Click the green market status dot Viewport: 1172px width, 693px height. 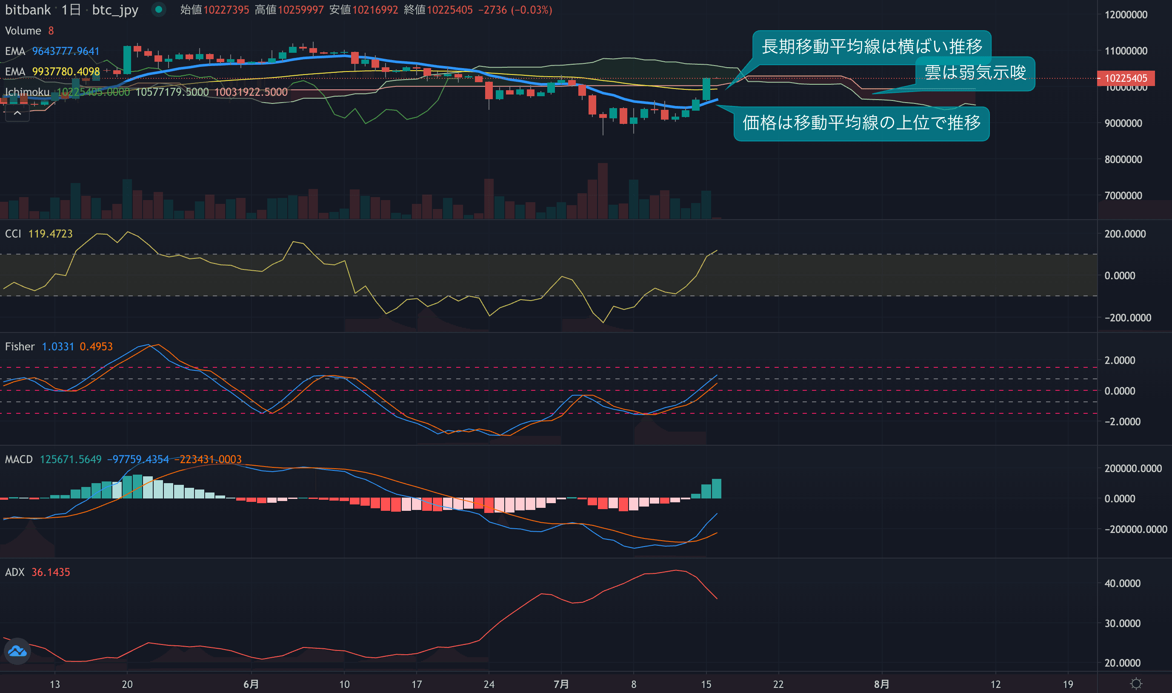(x=159, y=9)
